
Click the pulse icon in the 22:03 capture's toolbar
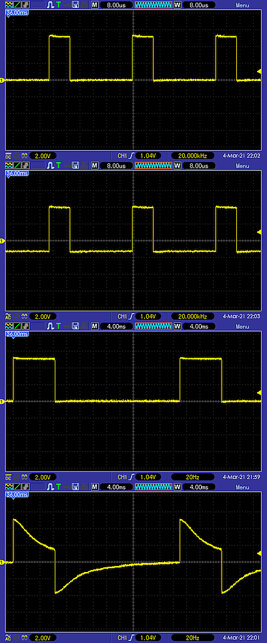click(x=50, y=165)
